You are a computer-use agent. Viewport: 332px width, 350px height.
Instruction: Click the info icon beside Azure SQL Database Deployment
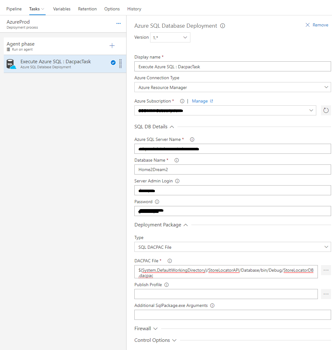pyautogui.click(x=222, y=26)
